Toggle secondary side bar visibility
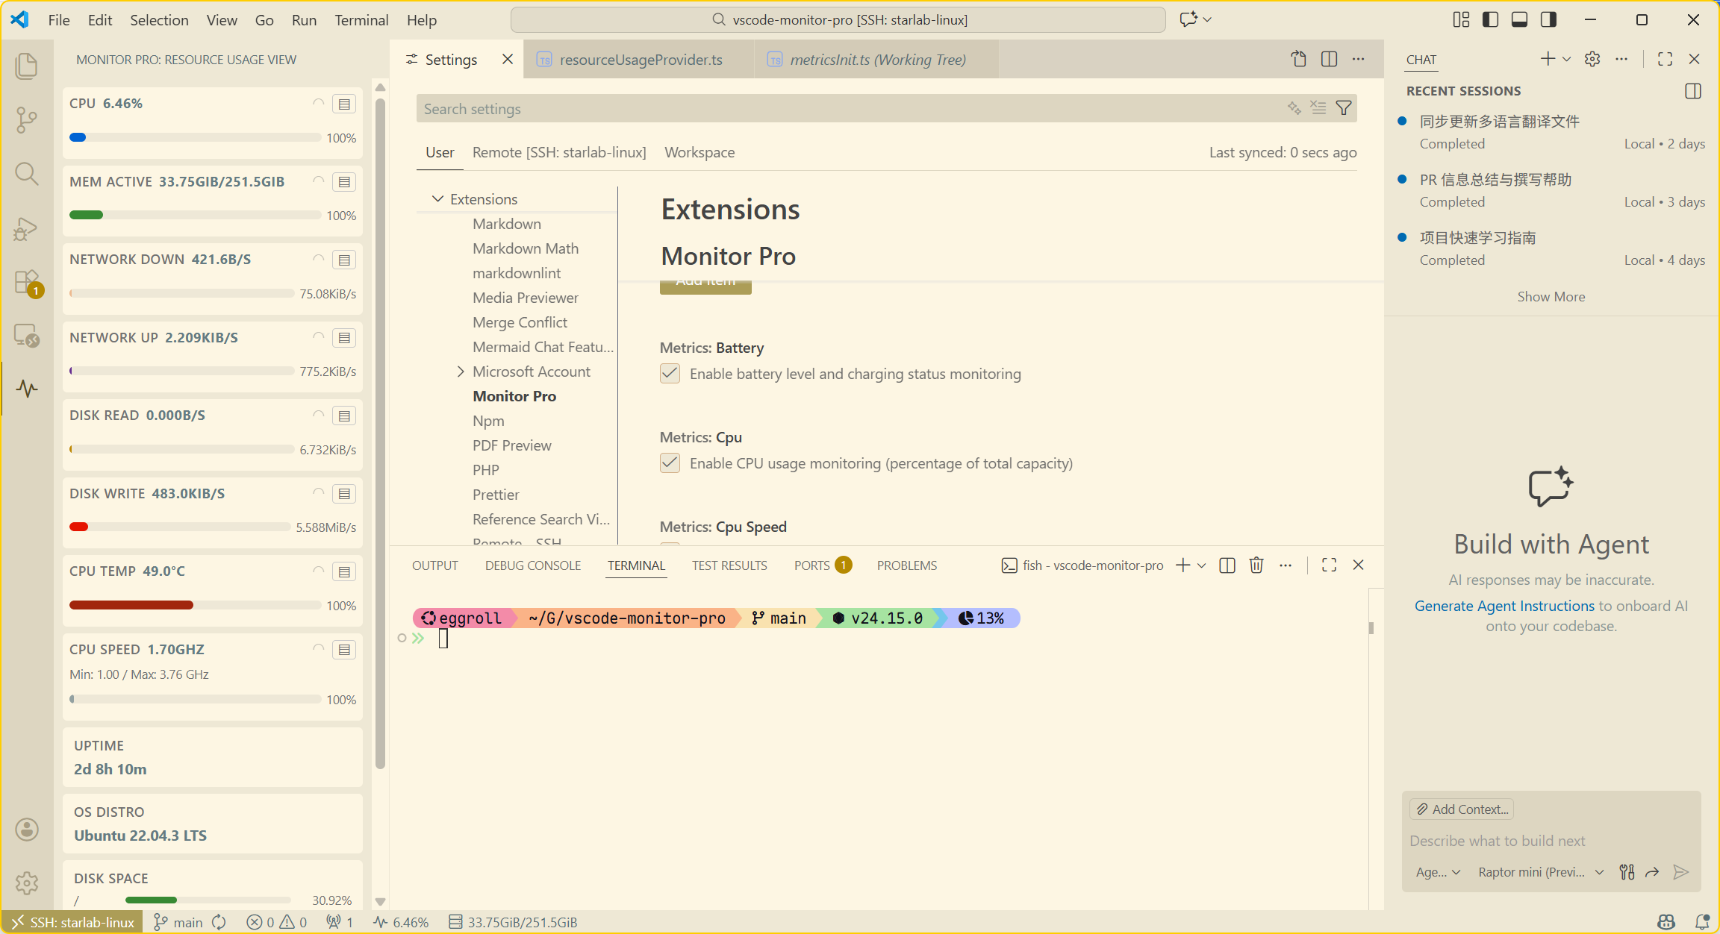 coord(1548,19)
